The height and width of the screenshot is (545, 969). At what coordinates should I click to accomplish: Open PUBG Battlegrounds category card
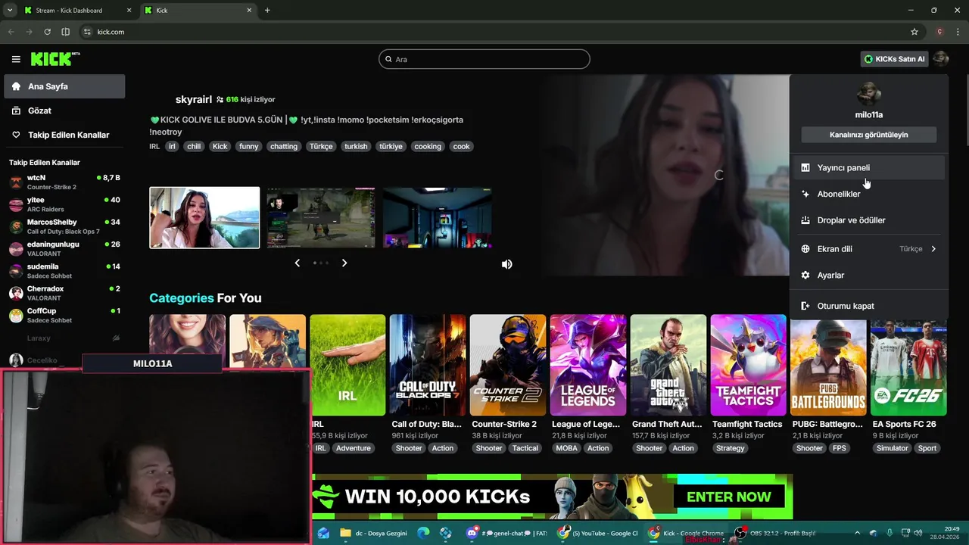click(x=829, y=368)
